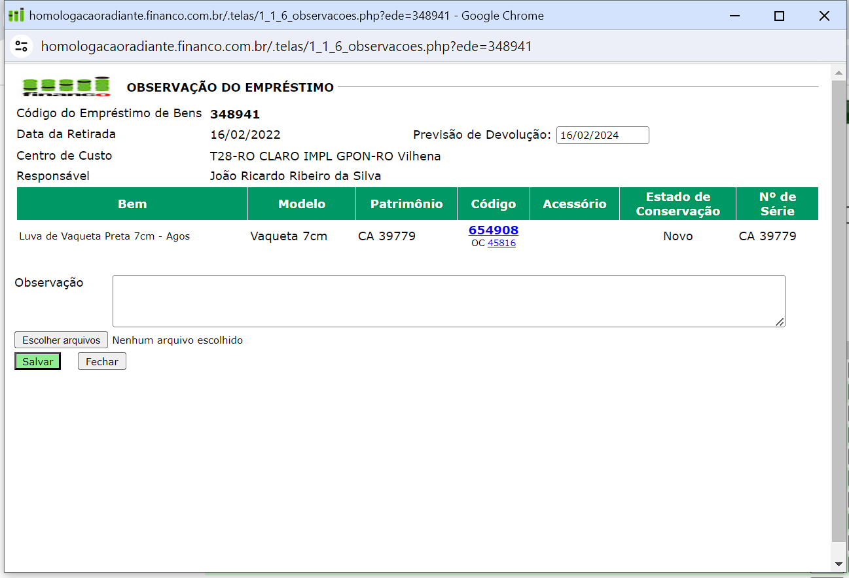This screenshot has height=578, width=849.
Task: Click the Estado de Conservação column header
Action: 677,204
